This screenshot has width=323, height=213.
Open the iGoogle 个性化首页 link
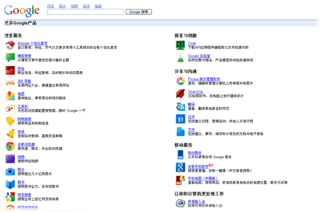[33, 43]
